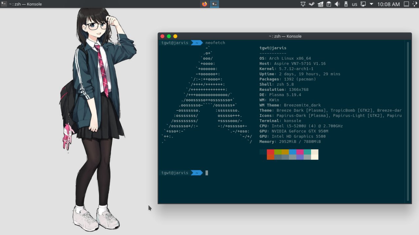The width and height of the screenshot is (419, 235).
Task: Close Konsole with the red window button
Action: point(162,36)
